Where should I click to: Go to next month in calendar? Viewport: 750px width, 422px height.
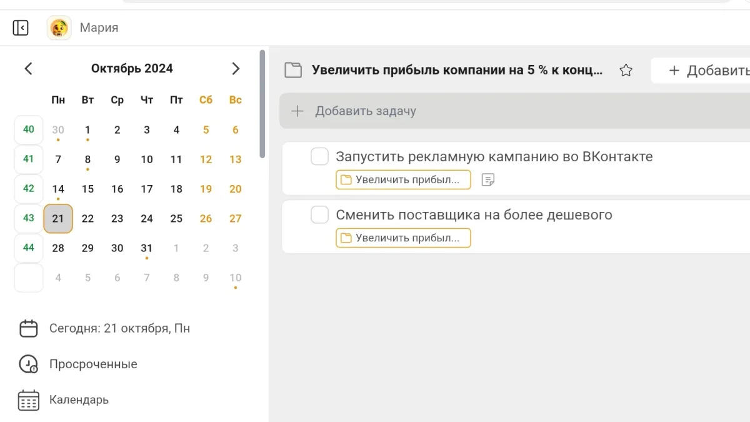pos(236,69)
